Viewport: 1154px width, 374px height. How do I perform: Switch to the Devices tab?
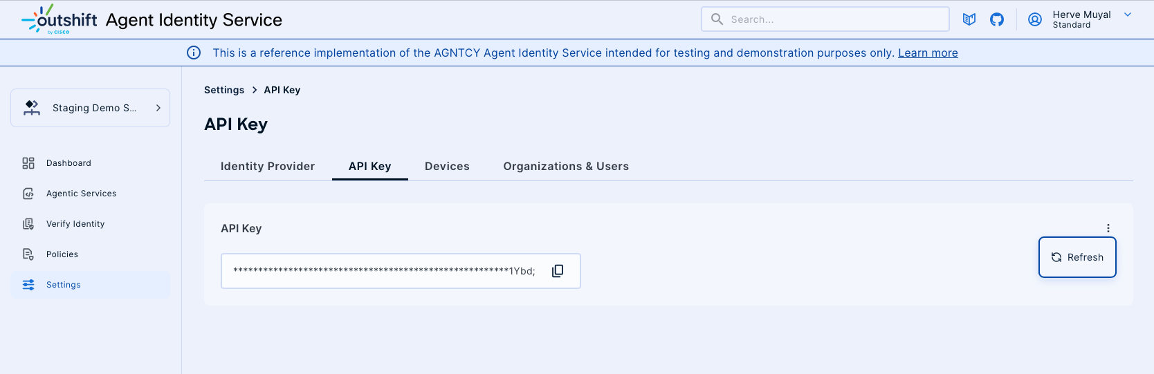click(447, 167)
